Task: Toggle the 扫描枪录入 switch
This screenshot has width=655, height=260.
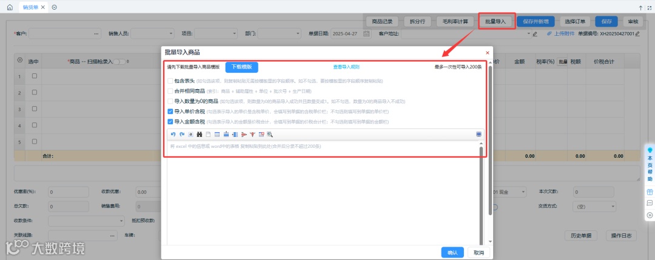Action: [120, 62]
